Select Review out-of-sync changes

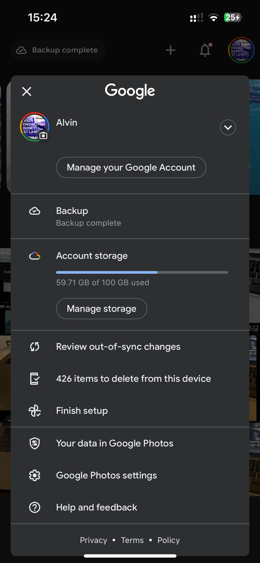point(118,347)
